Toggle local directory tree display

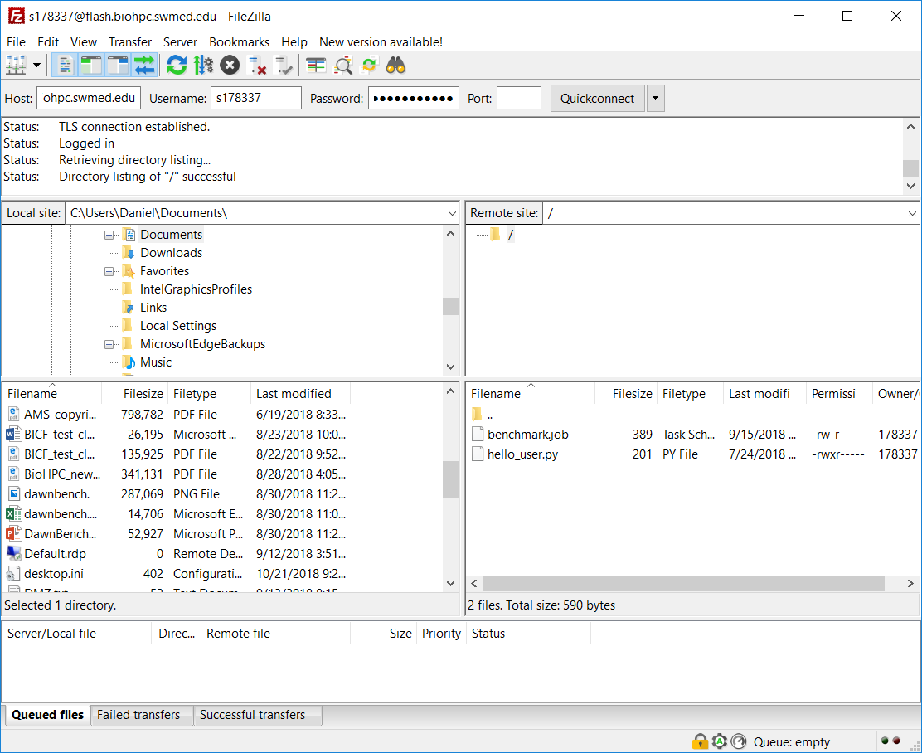click(x=91, y=66)
